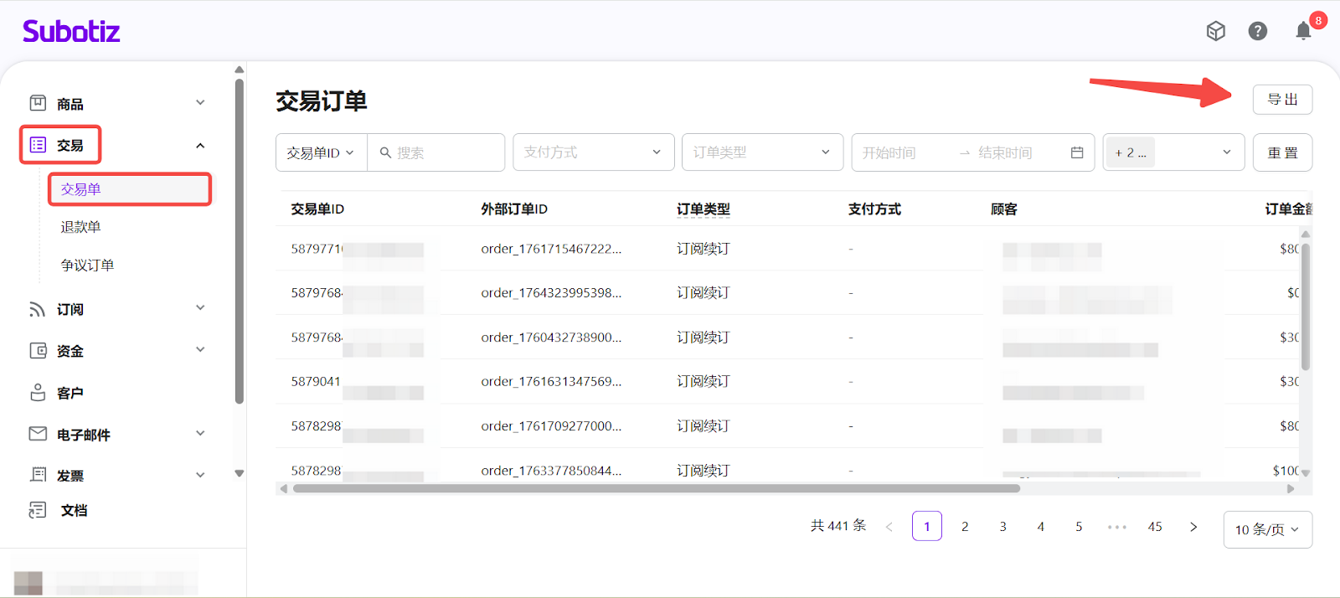The height and width of the screenshot is (598, 1340).
Task: Open the 10 条/页 page size dropdown
Action: click(x=1267, y=529)
